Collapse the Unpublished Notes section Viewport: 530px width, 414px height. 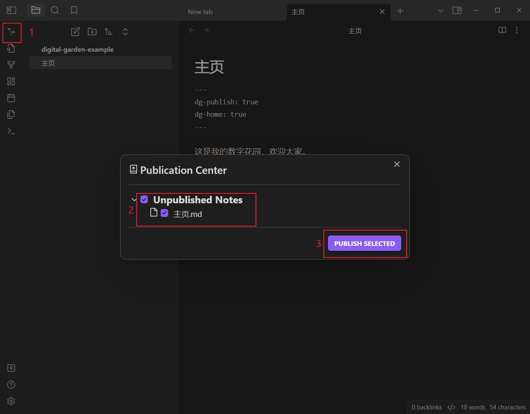[134, 199]
